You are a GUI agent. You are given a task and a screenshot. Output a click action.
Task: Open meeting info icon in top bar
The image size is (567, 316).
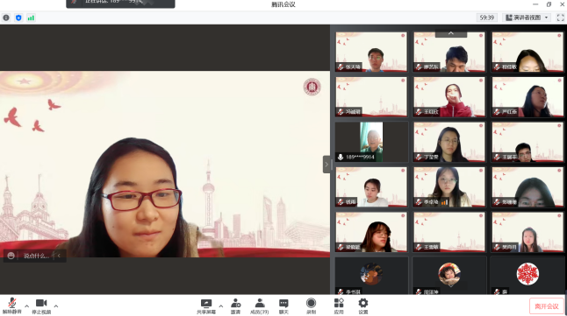point(6,18)
